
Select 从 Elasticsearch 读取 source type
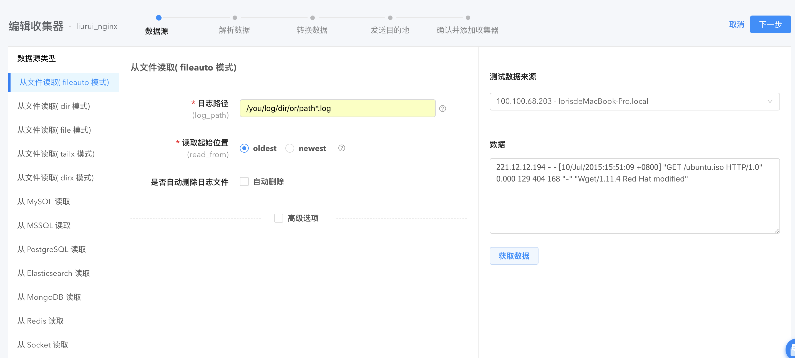click(x=64, y=273)
